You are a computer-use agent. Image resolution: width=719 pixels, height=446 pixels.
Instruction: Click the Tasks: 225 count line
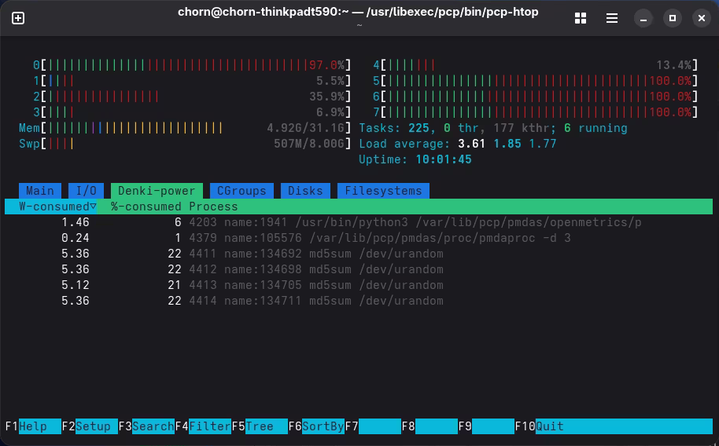(x=493, y=128)
